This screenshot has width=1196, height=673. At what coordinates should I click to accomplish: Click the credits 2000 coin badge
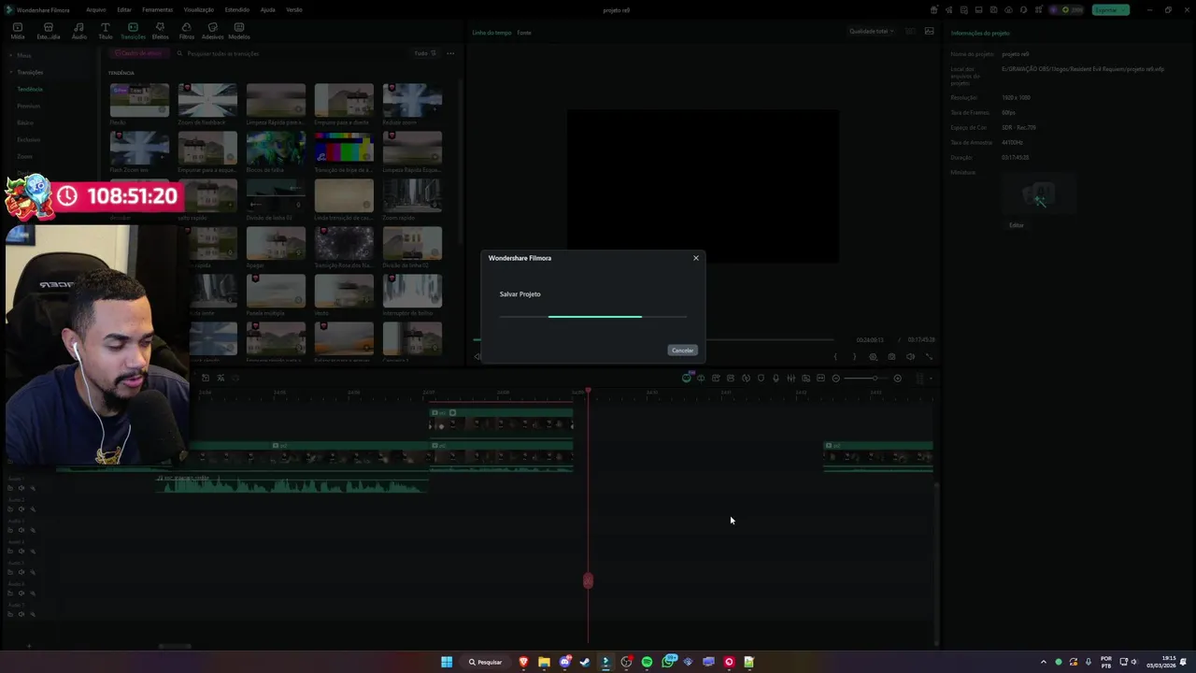tap(1069, 9)
